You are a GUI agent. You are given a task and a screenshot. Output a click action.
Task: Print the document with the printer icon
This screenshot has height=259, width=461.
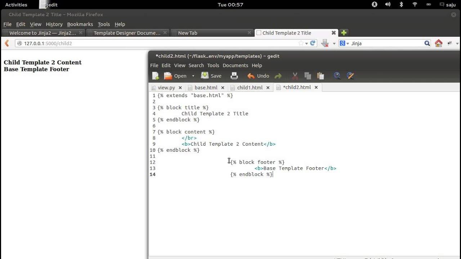click(234, 76)
